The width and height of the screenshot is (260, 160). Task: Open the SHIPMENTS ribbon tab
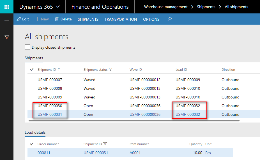pos(88,19)
